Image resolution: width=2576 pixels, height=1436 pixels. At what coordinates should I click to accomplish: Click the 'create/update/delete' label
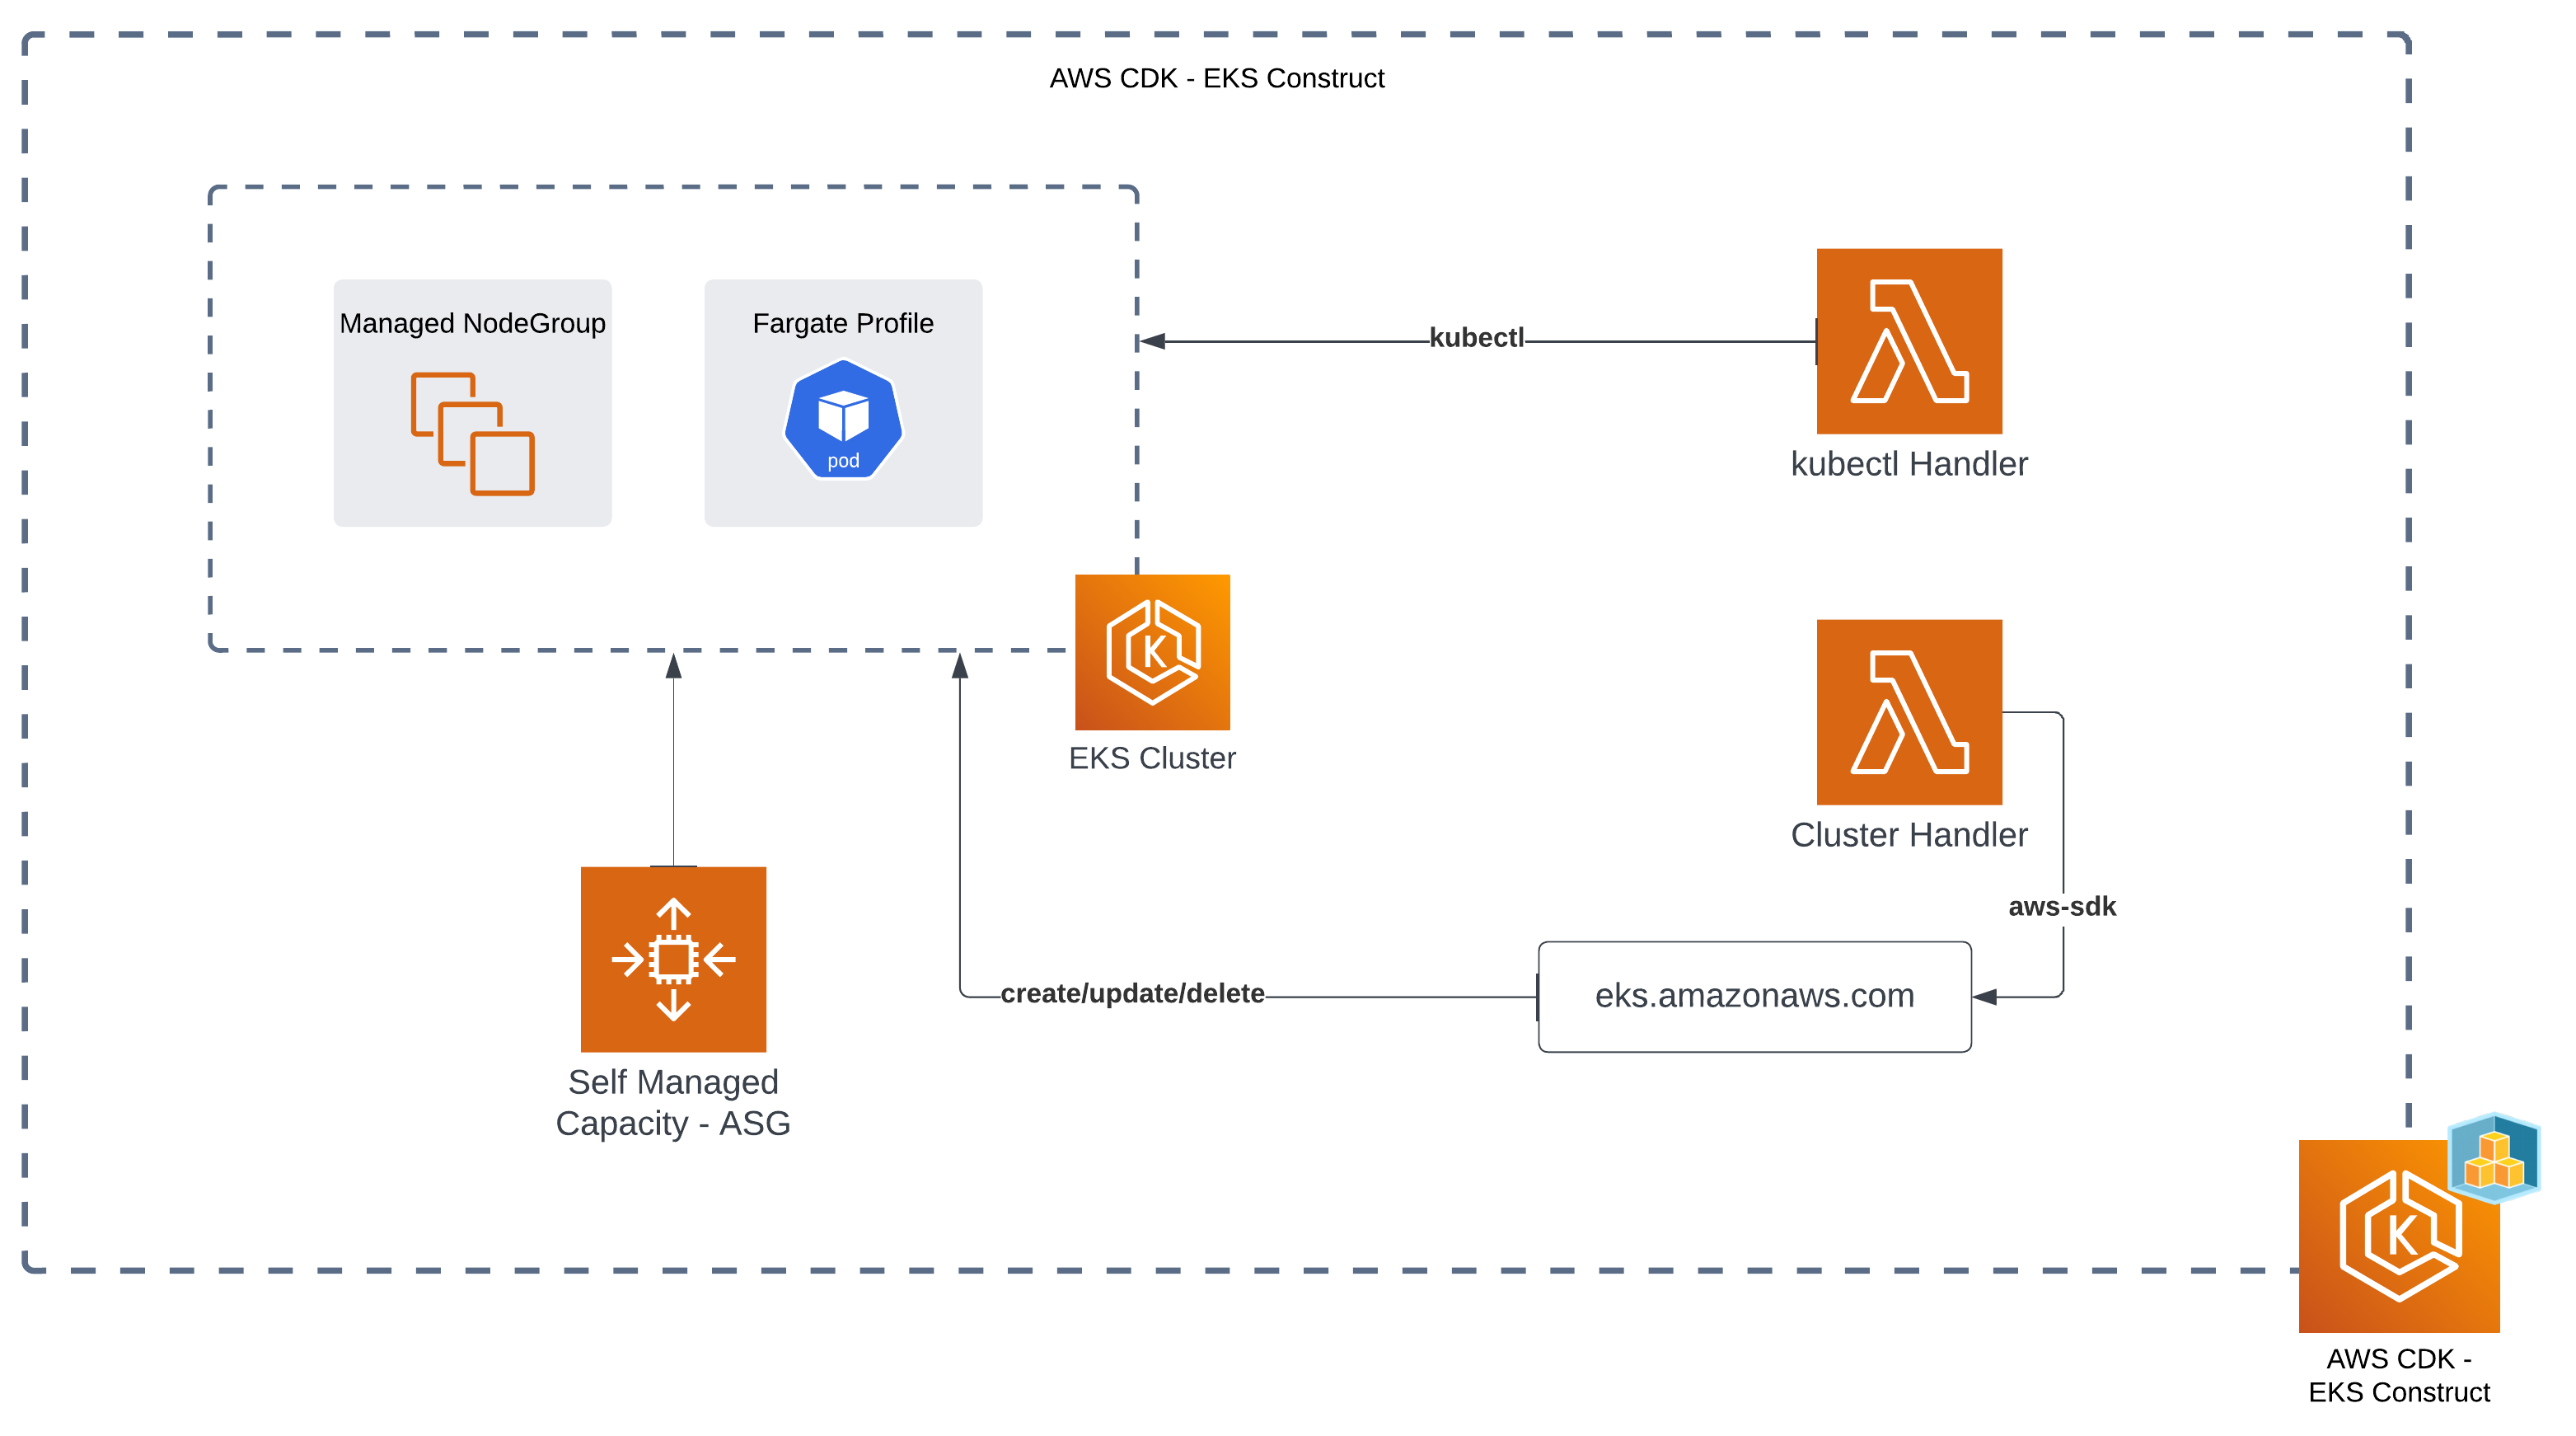point(1132,993)
